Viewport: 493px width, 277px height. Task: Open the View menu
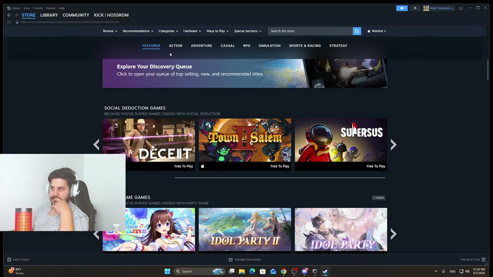pyautogui.click(x=27, y=8)
